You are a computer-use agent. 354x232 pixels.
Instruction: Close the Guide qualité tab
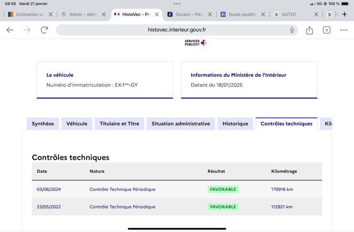pos(263,15)
